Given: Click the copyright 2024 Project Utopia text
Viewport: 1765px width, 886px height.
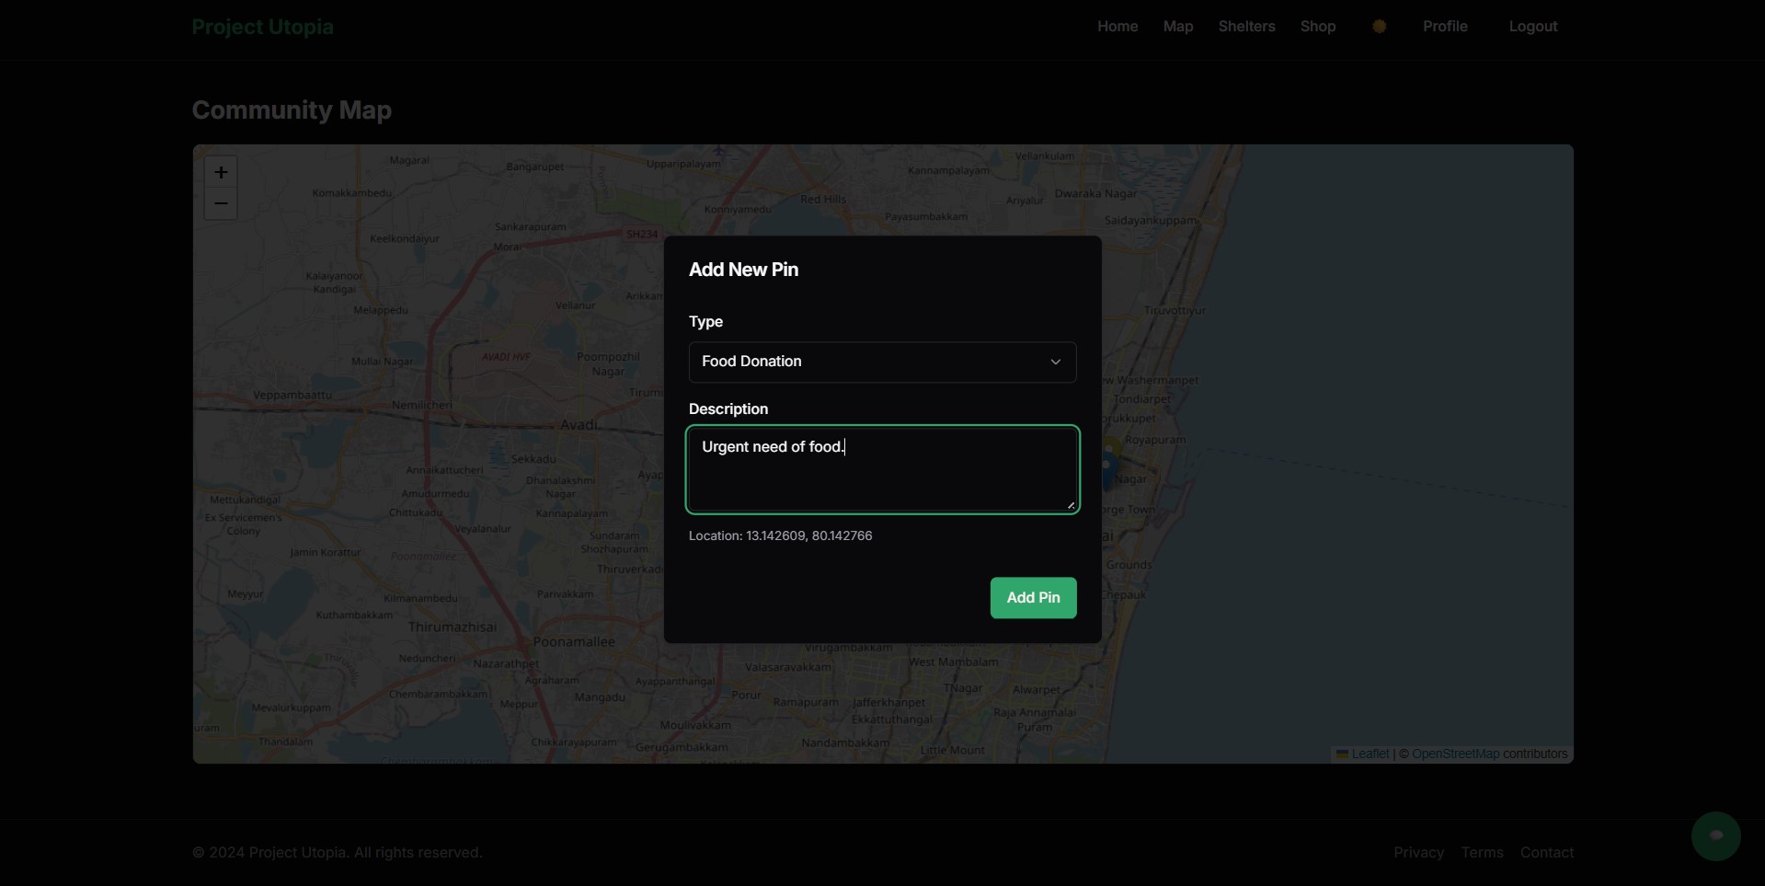Looking at the screenshot, I should (337, 853).
